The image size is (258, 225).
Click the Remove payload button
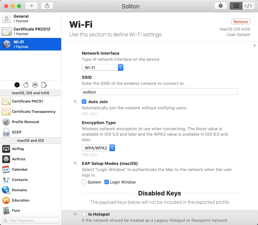241,22
